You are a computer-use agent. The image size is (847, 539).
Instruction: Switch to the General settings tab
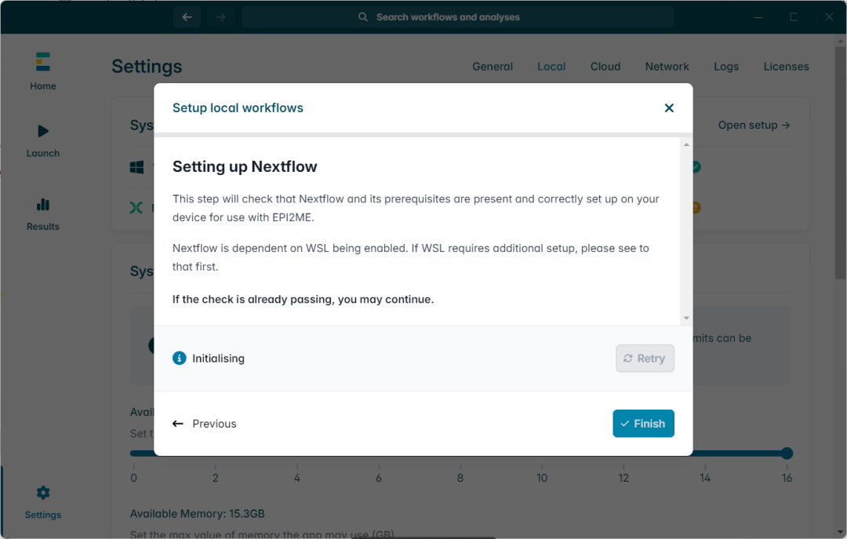coord(493,67)
